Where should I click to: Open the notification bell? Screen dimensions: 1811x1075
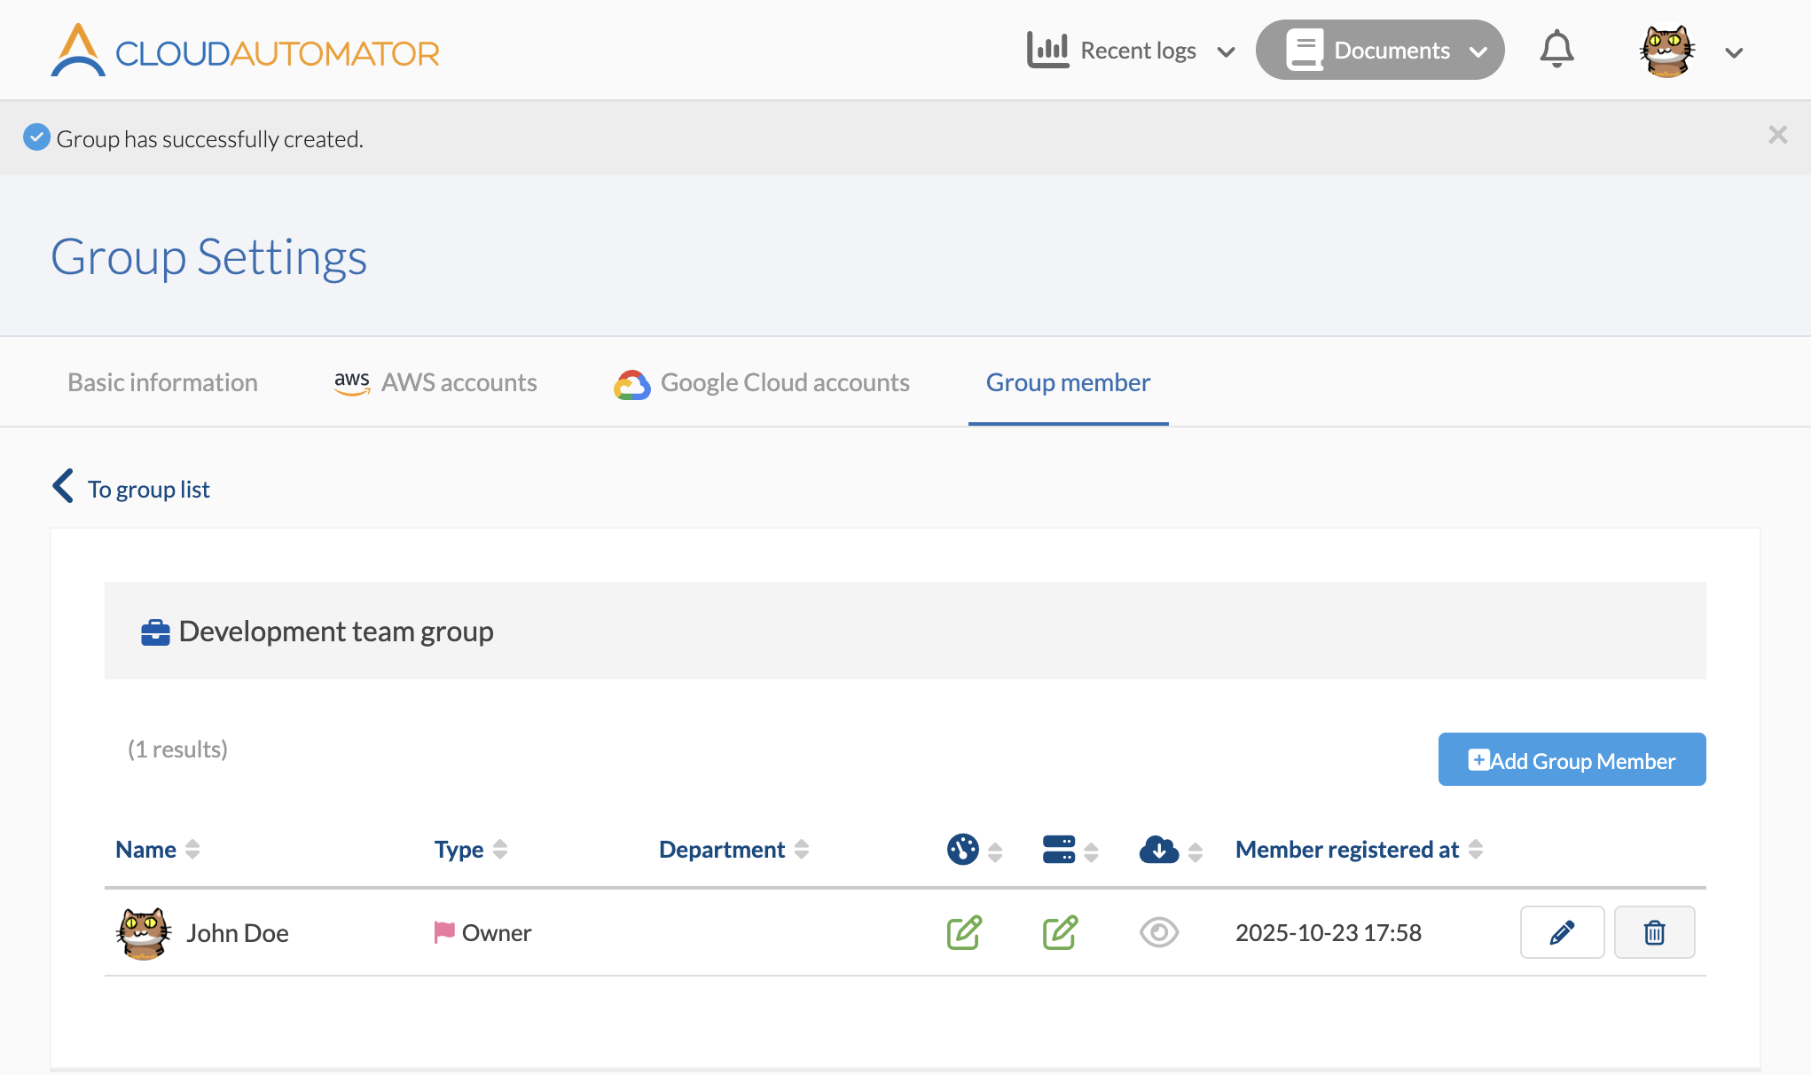point(1556,50)
